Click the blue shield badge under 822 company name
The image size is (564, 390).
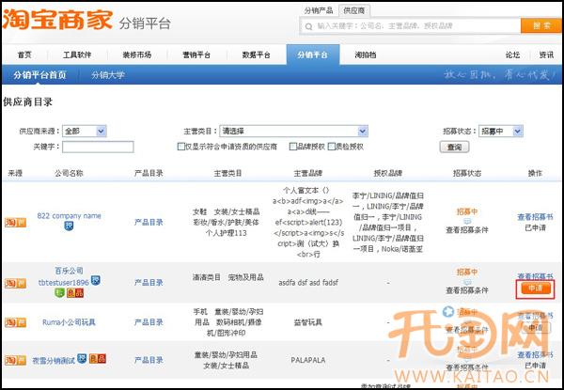point(69,226)
